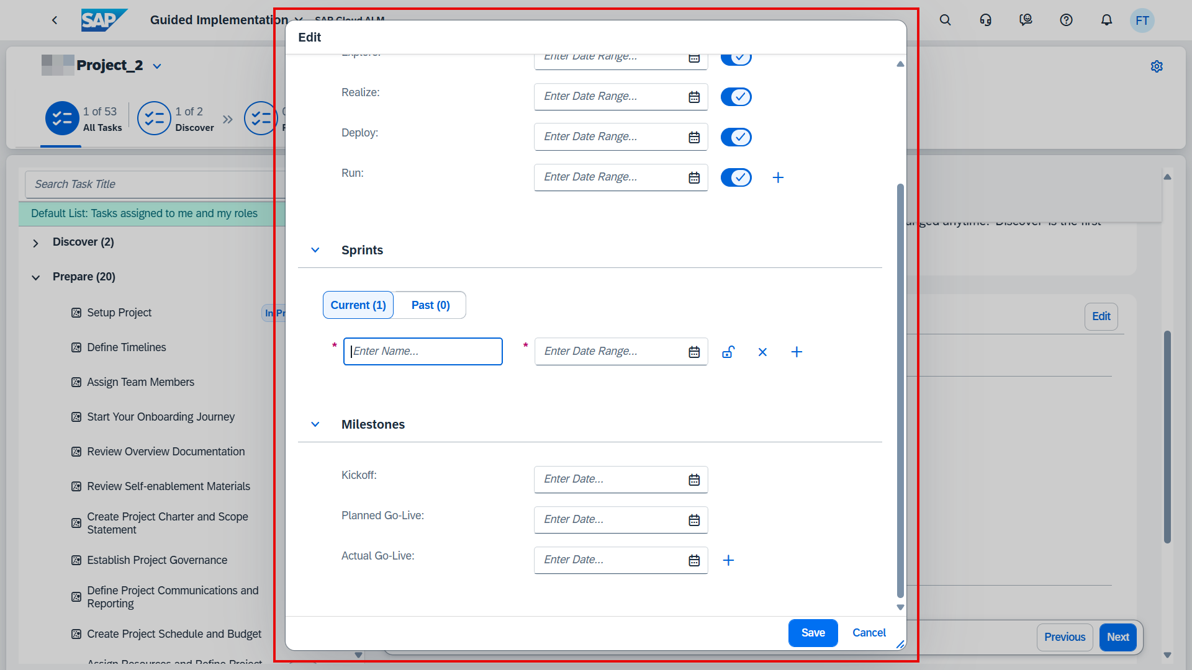Open the calendar for Planned Go-Live
Screen dimensions: 1192x670
pos(694,520)
